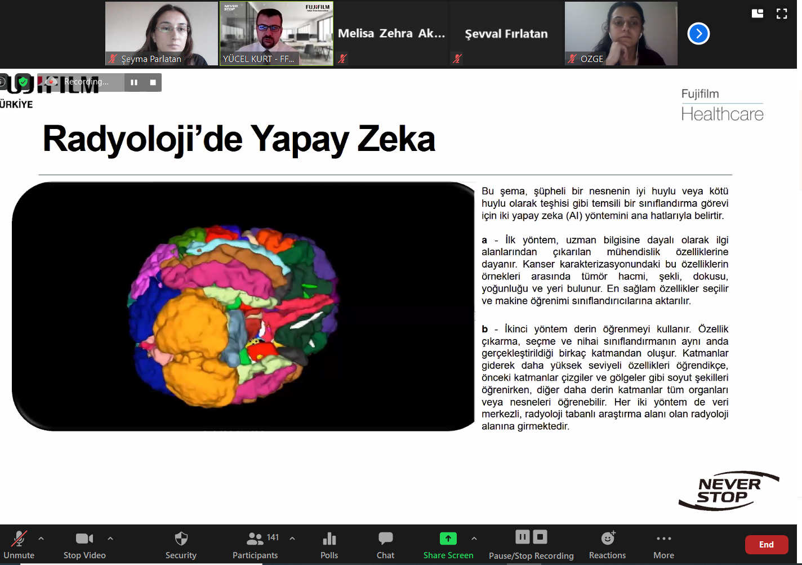Image resolution: width=802 pixels, height=565 pixels.
Task: Expand audio options arrow beside Unmute
Action: click(41, 539)
